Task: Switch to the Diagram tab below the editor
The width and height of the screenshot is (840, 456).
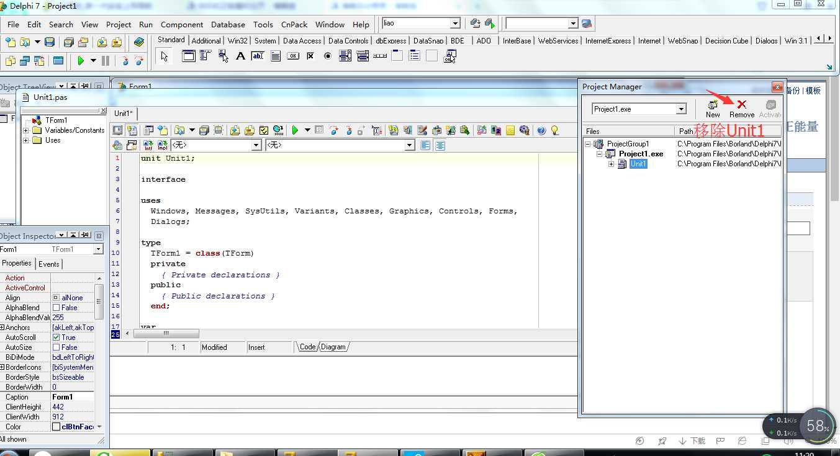Action: pyautogui.click(x=333, y=347)
